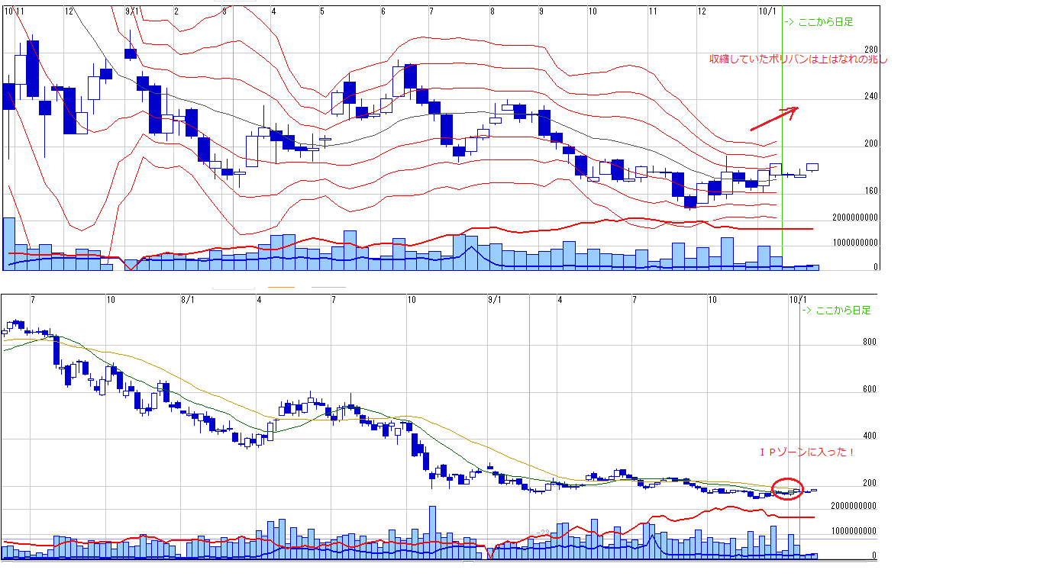Click the red circle marker on lower chart
Viewport: 1043px width, 586px height.
pos(787,488)
